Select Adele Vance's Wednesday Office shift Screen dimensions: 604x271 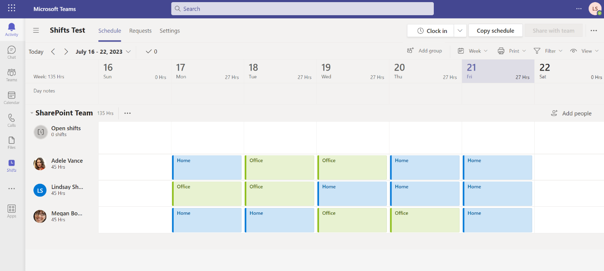tap(352, 167)
